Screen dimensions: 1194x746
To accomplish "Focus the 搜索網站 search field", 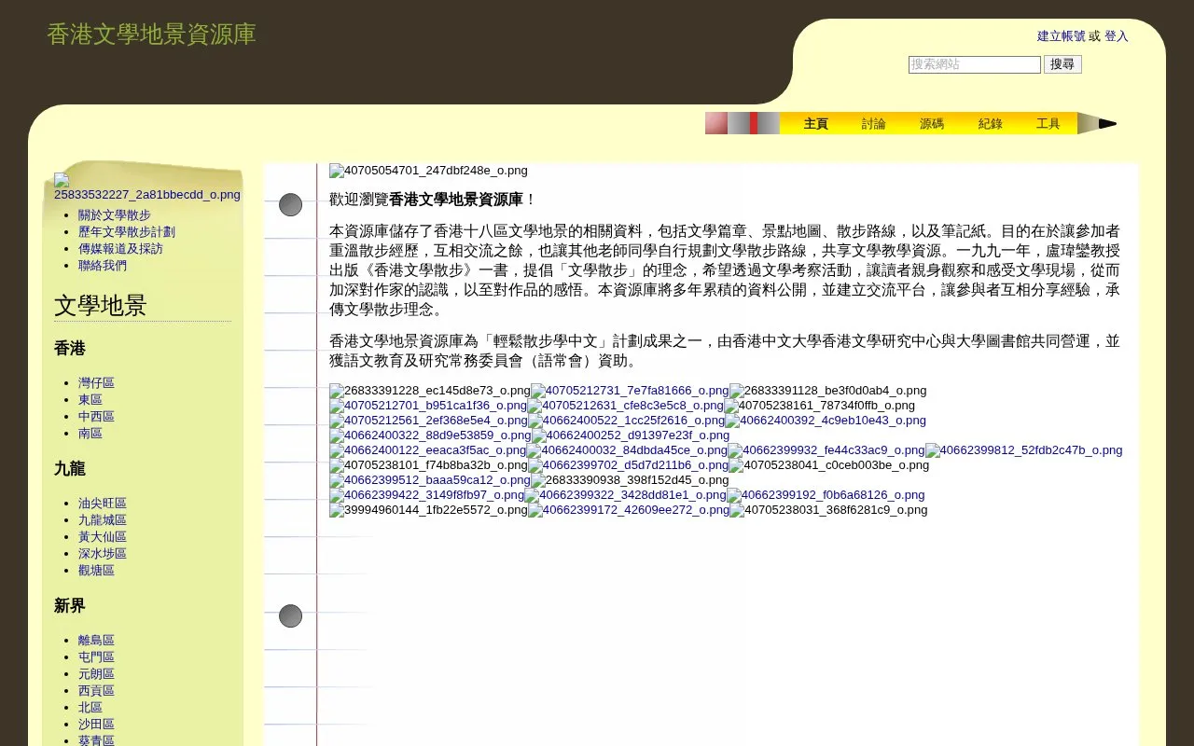I will [x=975, y=64].
